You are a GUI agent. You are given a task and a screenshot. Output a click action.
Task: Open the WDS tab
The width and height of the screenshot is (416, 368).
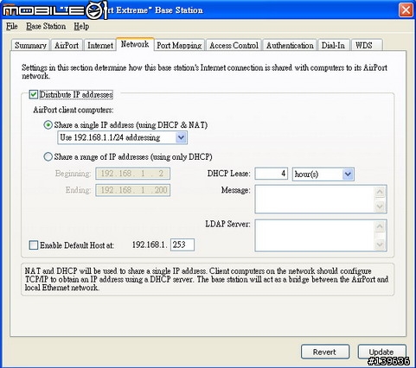[x=366, y=46]
